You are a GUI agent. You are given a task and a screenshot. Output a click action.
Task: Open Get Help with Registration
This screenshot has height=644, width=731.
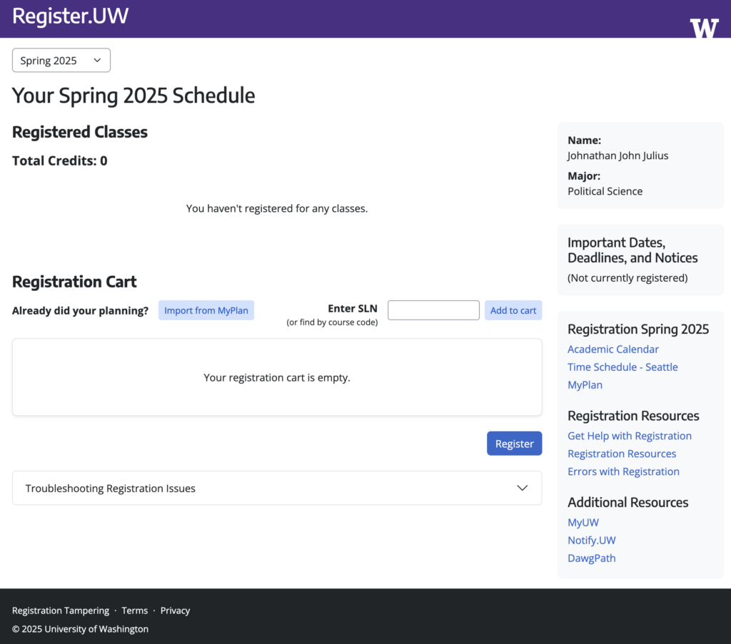click(x=629, y=435)
